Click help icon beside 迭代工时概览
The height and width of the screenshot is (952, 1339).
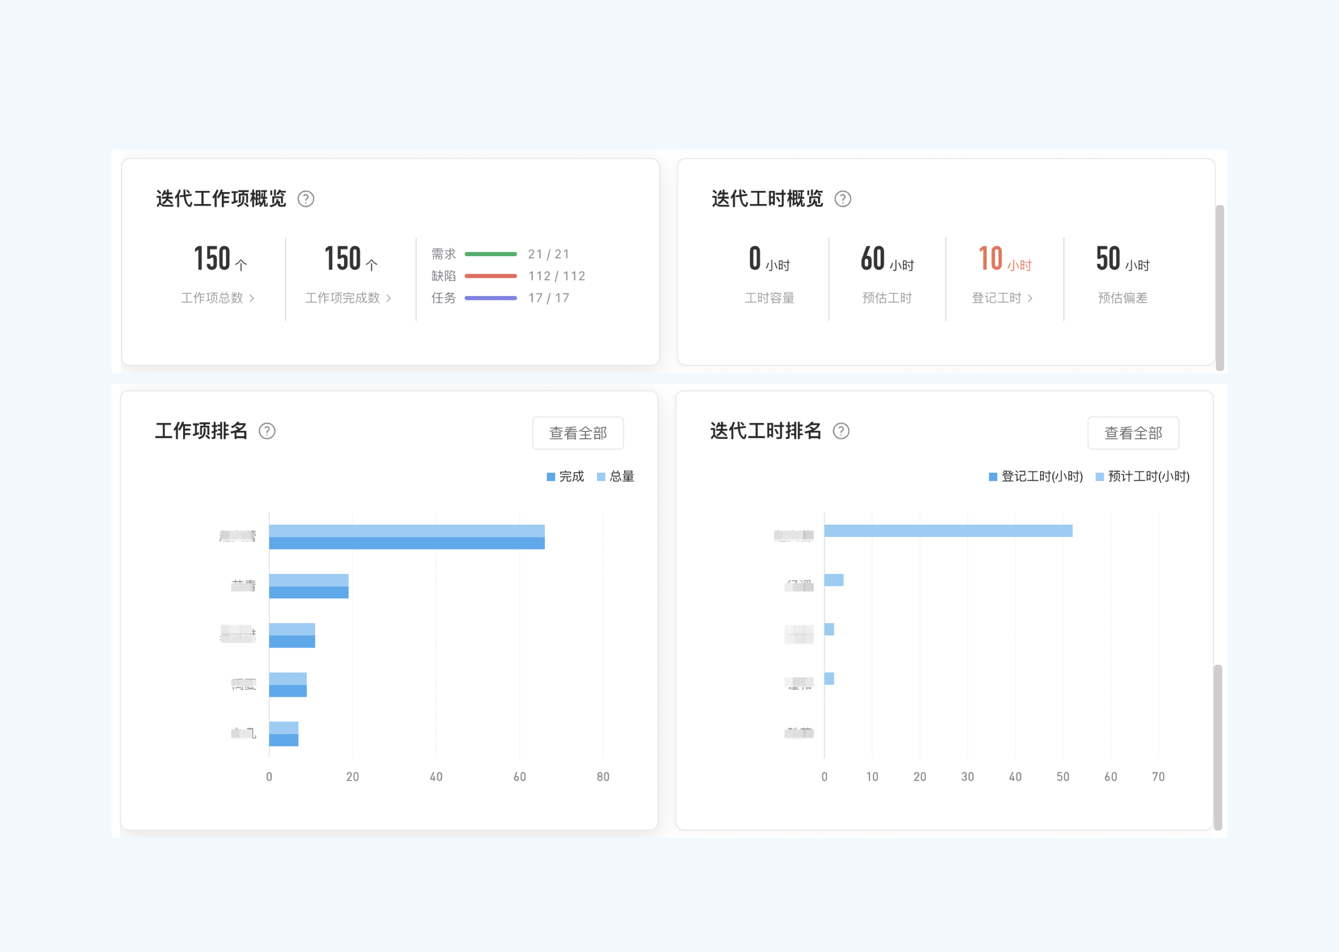[842, 199]
